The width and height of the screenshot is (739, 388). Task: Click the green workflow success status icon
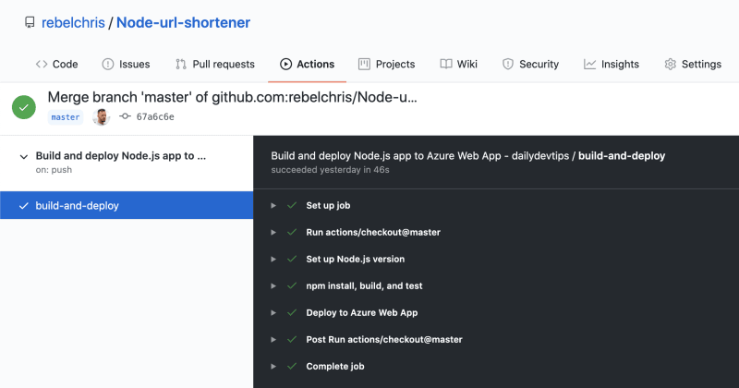pyautogui.click(x=24, y=107)
